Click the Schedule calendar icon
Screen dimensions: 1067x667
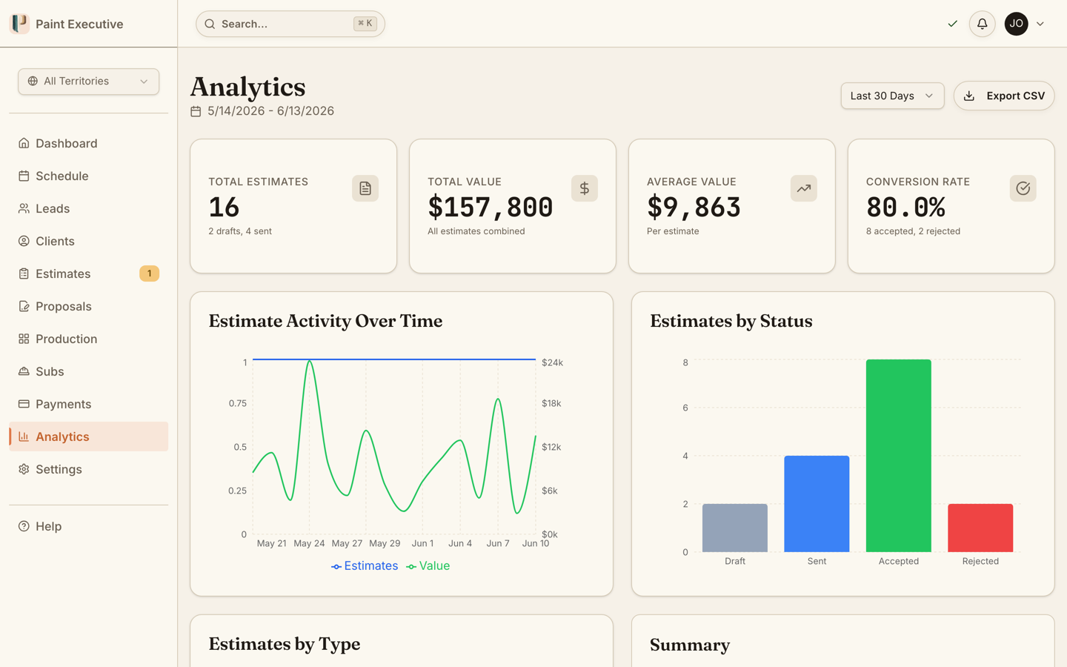24,176
